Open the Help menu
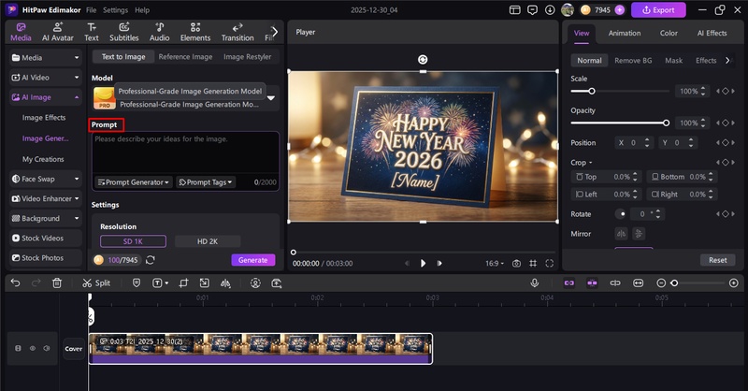This screenshot has width=748, height=391. point(142,10)
